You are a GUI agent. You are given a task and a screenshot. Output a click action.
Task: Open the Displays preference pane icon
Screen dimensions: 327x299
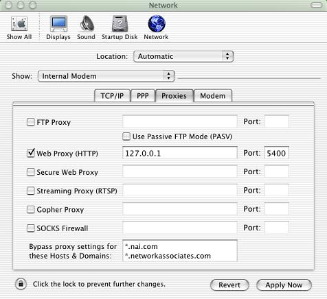coord(58,23)
